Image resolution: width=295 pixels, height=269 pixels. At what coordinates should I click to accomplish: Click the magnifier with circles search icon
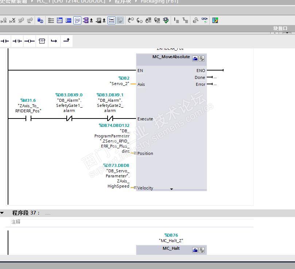click(195, 20)
